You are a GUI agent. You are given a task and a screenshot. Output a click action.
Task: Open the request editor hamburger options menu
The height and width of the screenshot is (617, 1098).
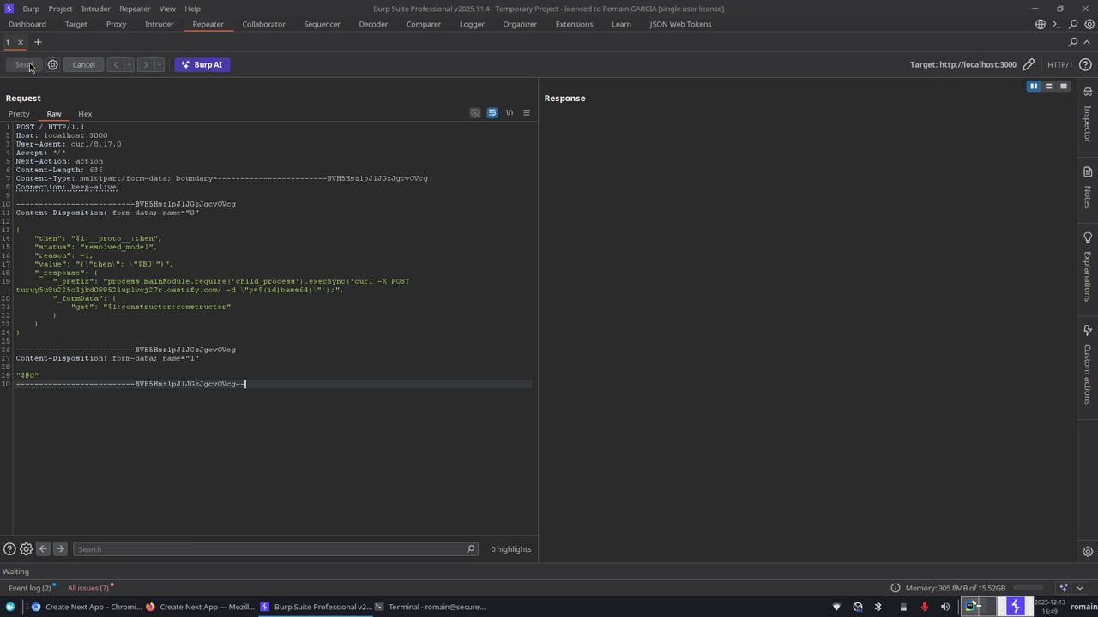[x=527, y=113]
